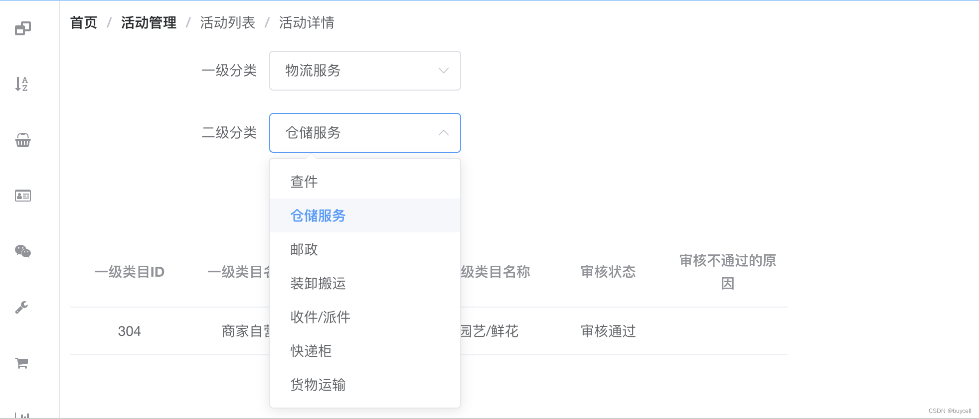Click the 二级分类 field label
Viewport: 979px width, 419px height.
pyautogui.click(x=229, y=133)
